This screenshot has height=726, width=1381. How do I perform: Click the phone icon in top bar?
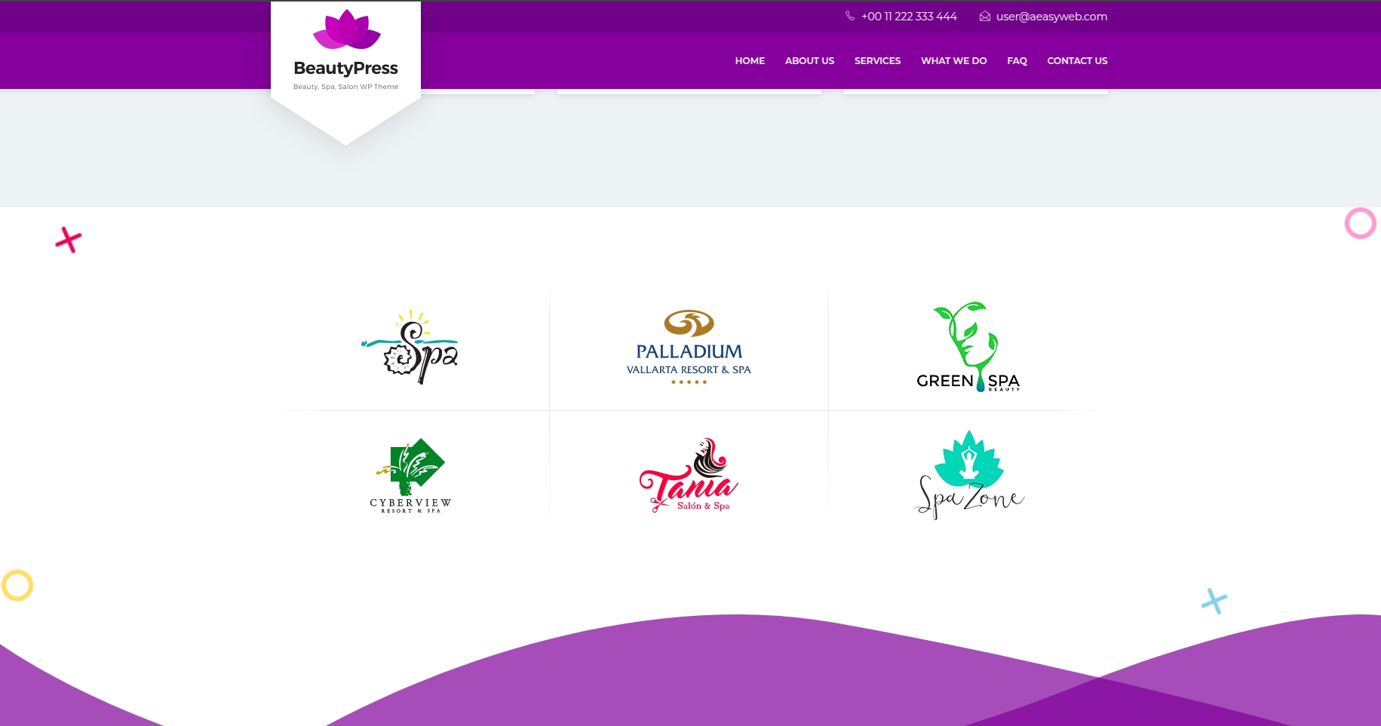click(850, 16)
